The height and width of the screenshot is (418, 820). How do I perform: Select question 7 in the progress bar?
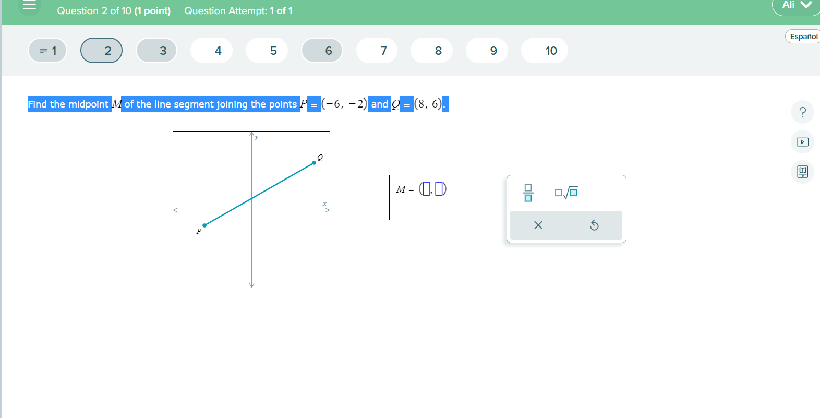[377, 50]
